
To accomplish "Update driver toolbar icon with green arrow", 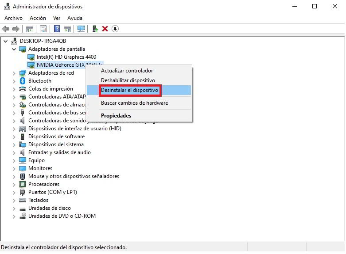I will [x=95, y=29].
